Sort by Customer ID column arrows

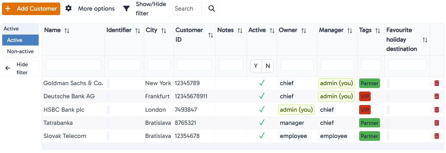coord(211,35)
